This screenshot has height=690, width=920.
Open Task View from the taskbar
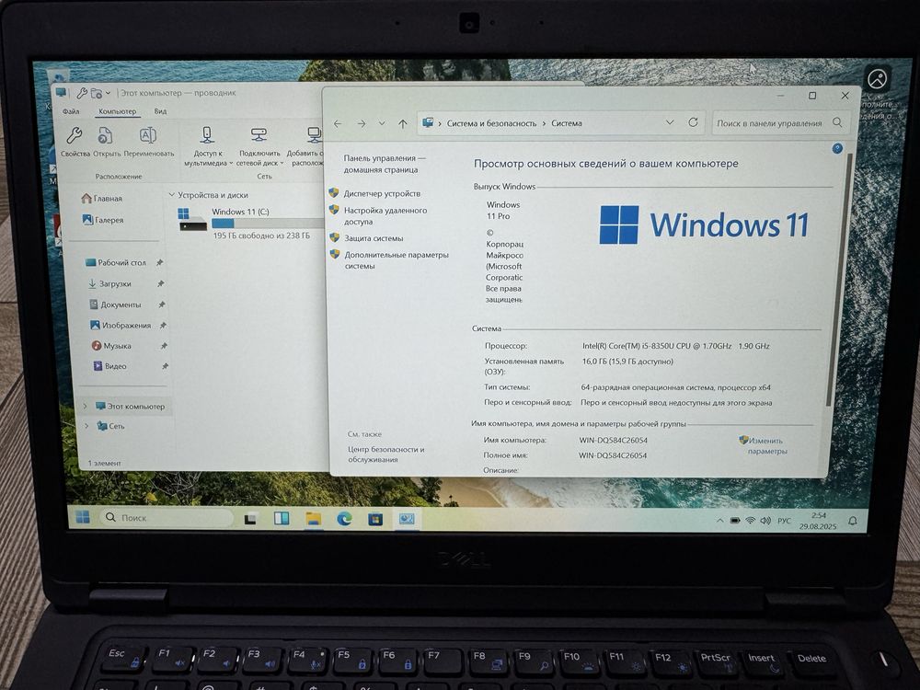point(250,519)
